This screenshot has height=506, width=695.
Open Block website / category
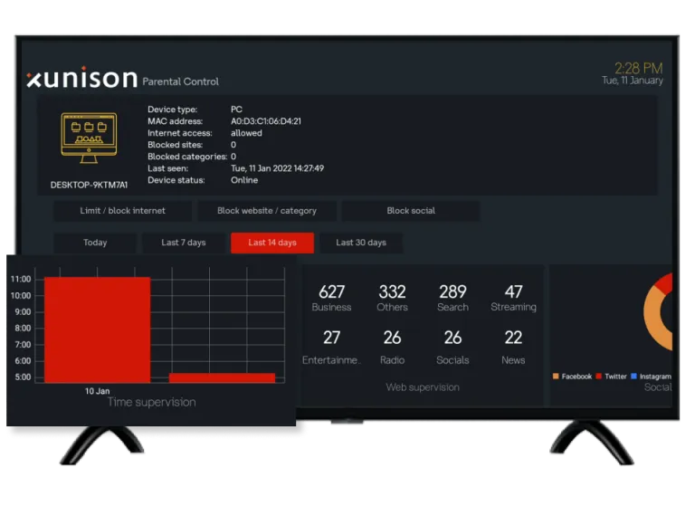[267, 211]
